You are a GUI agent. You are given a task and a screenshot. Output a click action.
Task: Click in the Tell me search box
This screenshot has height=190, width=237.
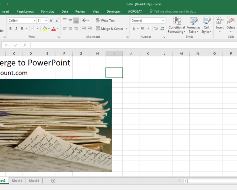pos(175,11)
